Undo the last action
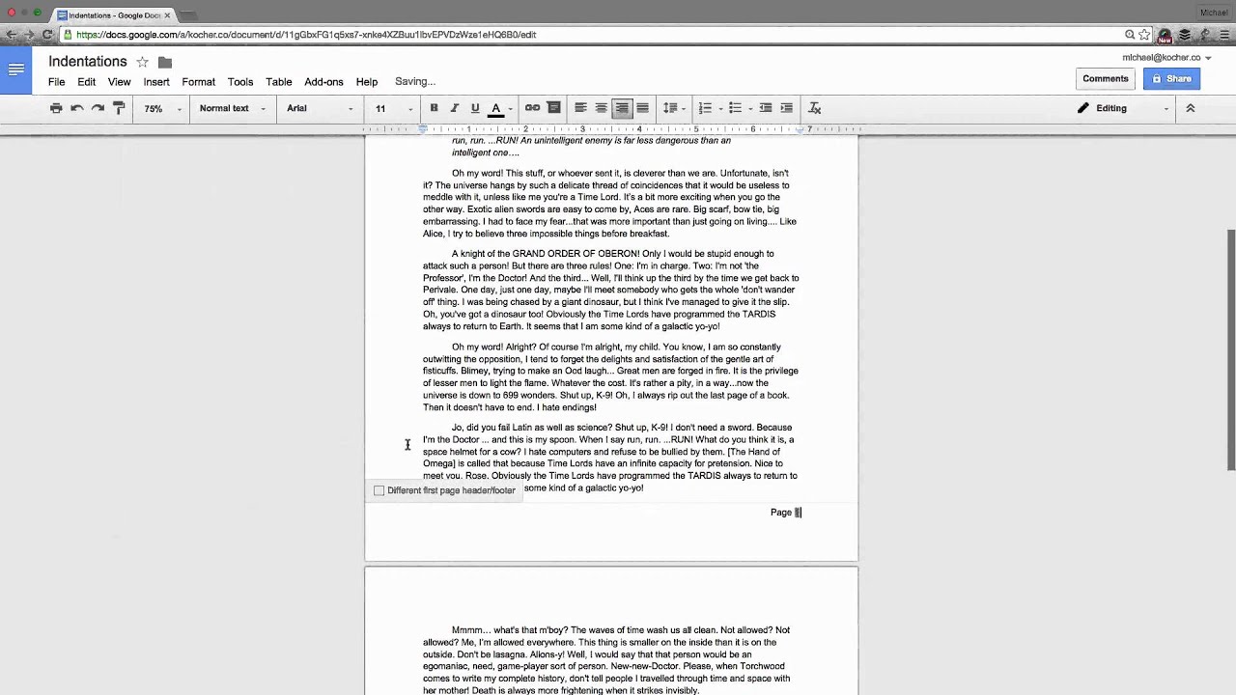Image resolution: width=1236 pixels, height=695 pixels. coord(77,108)
